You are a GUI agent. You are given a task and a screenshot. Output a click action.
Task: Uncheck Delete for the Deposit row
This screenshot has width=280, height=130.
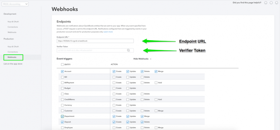tap(142, 122)
